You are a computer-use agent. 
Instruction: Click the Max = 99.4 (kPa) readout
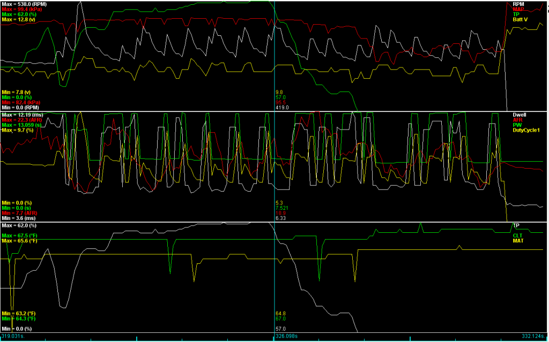pos(21,9)
